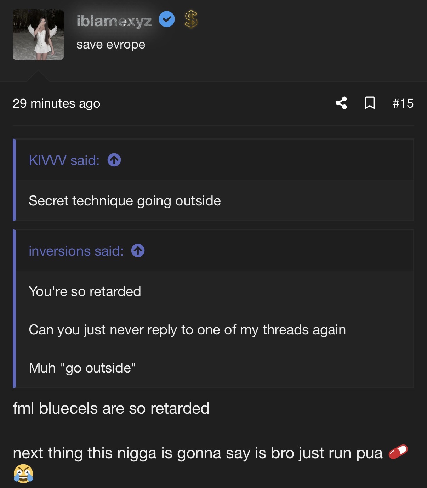This screenshot has height=488, width=427.
Task: Click the 29 minutes ago timestamp
Action: [56, 103]
